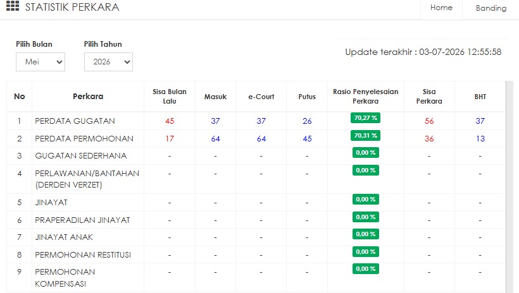Switch to the Banding tab
The image size is (519, 293).
pyautogui.click(x=491, y=8)
